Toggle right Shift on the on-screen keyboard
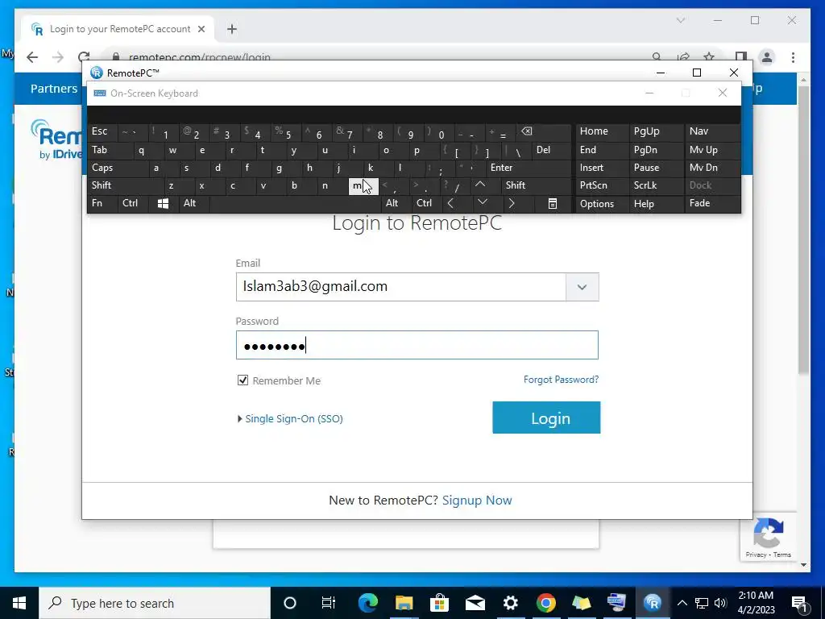 click(x=536, y=185)
